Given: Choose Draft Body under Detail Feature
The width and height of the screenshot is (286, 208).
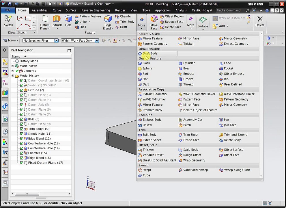Looking at the screenshot, I should click(157, 53).
